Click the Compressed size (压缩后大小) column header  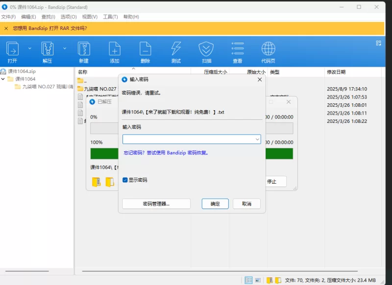tap(215, 72)
